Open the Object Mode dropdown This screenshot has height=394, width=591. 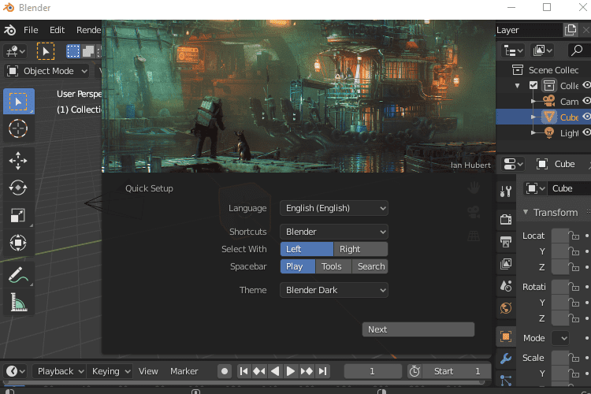[x=46, y=71]
